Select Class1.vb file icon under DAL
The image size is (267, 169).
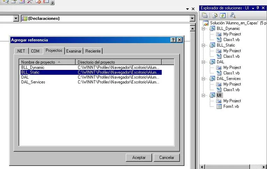(x=219, y=73)
